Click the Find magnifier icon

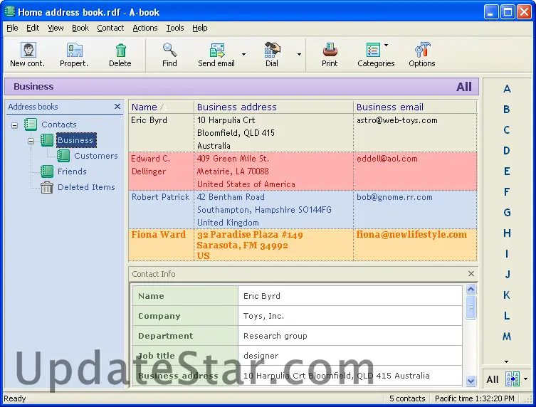[169, 51]
